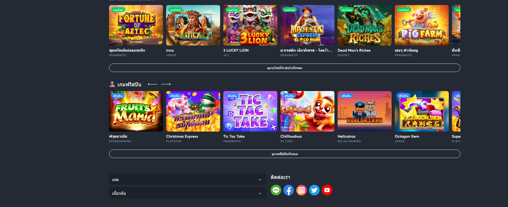
Task: Click the ฟรุตมาเนีย game title
Action: coord(118,136)
